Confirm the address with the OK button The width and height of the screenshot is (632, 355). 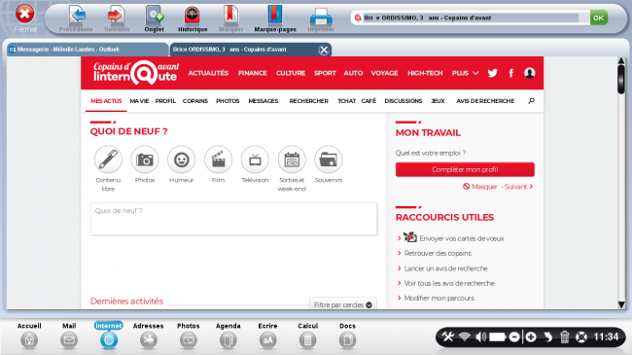point(599,18)
